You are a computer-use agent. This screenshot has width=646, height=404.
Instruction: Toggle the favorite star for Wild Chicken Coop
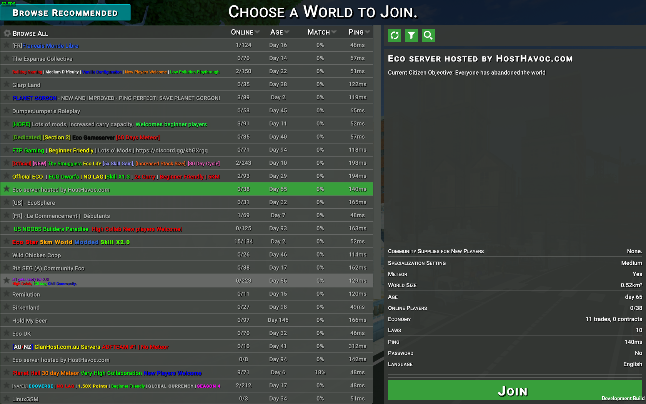(7, 254)
